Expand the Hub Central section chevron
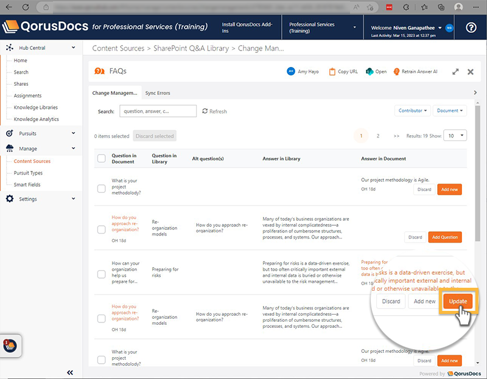 click(73, 47)
